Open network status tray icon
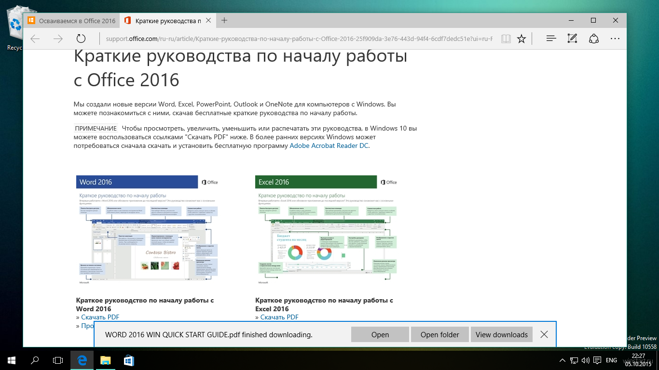 574,360
